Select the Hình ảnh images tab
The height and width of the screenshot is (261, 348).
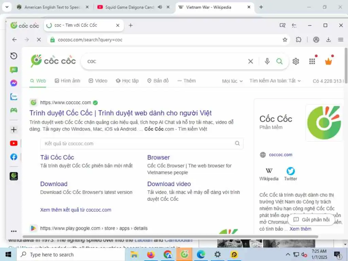(67, 81)
